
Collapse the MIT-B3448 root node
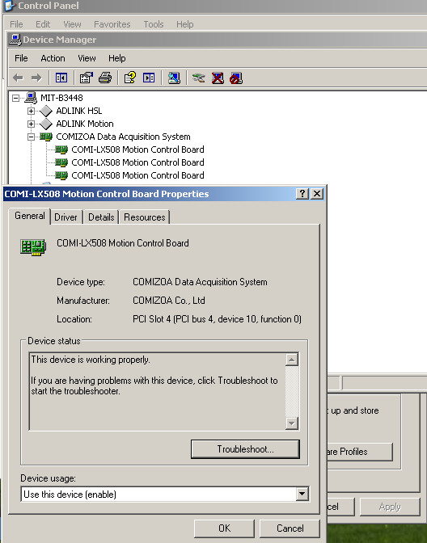[x=15, y=98]
